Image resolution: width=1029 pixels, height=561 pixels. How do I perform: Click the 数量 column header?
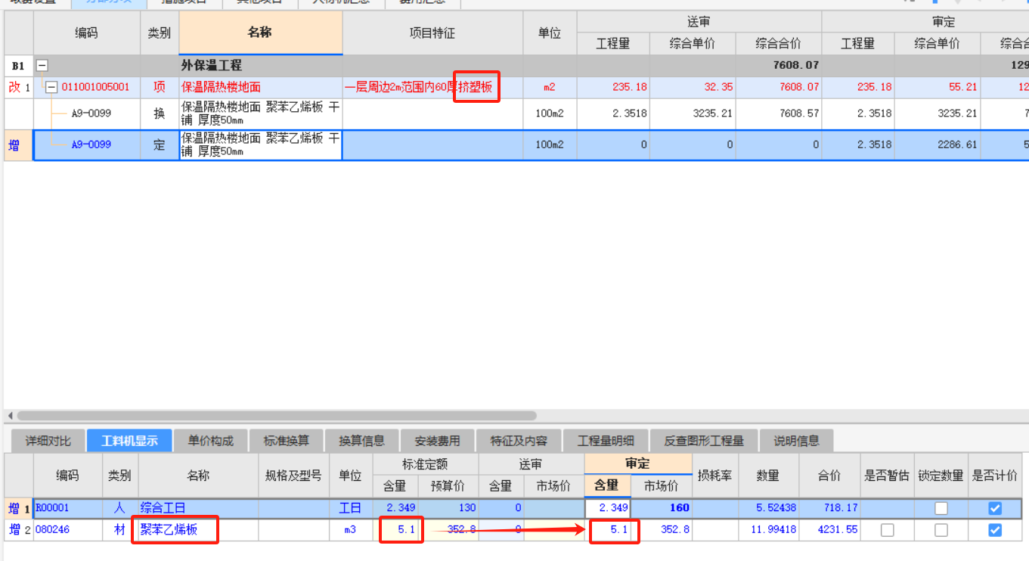768,476
